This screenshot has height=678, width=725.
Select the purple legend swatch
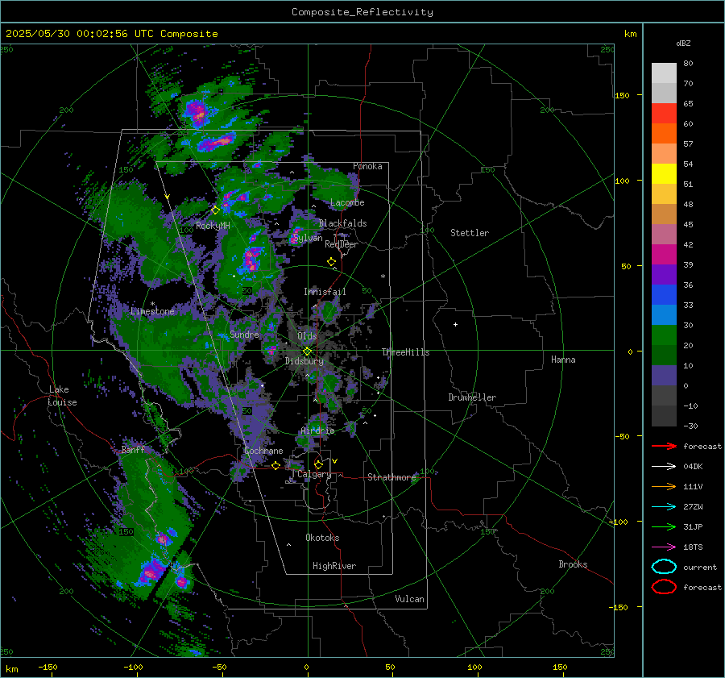pos(664,274)
